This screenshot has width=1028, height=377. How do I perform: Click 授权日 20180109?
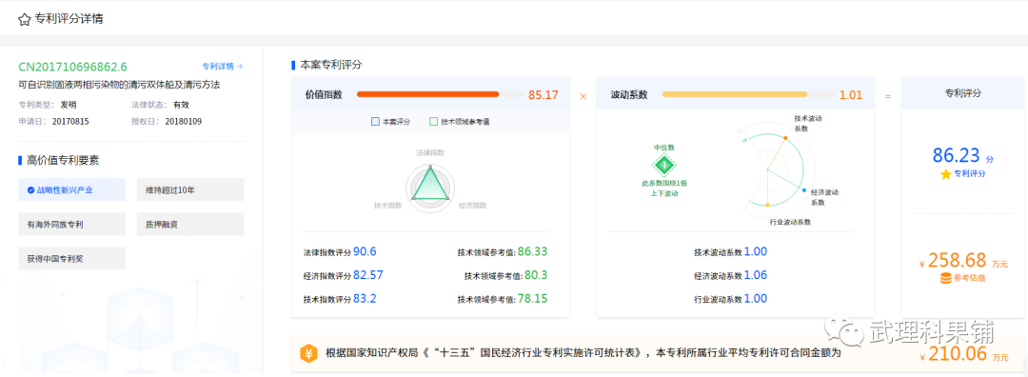pyautogui.click(x=167, y=121)
